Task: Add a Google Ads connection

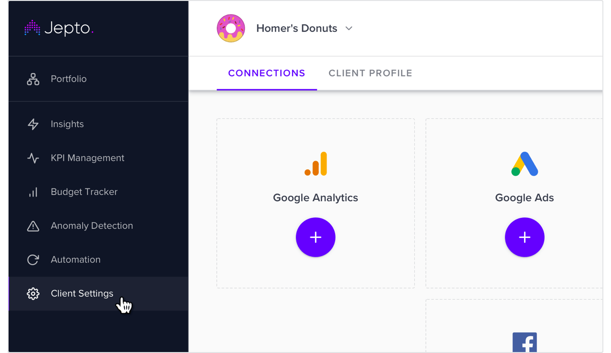Action: click(525, 237)
